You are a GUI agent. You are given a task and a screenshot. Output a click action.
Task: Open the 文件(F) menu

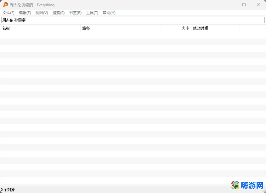[x=8, y=13]
